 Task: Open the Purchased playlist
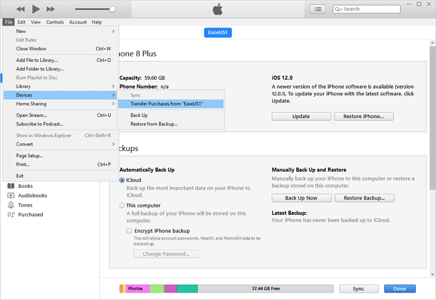(30, 215)
